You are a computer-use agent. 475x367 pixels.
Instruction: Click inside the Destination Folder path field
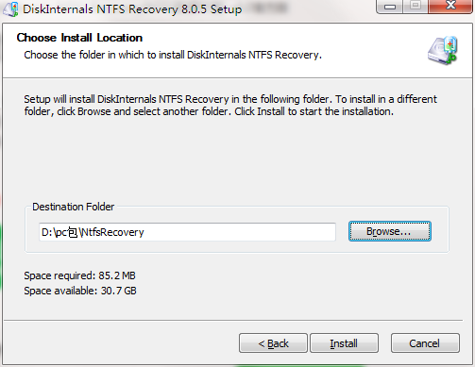[187, 232]
